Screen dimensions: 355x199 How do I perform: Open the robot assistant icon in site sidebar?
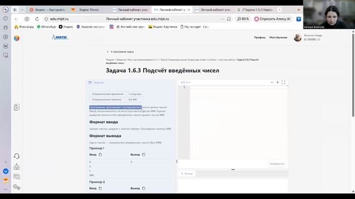point(17,167)
